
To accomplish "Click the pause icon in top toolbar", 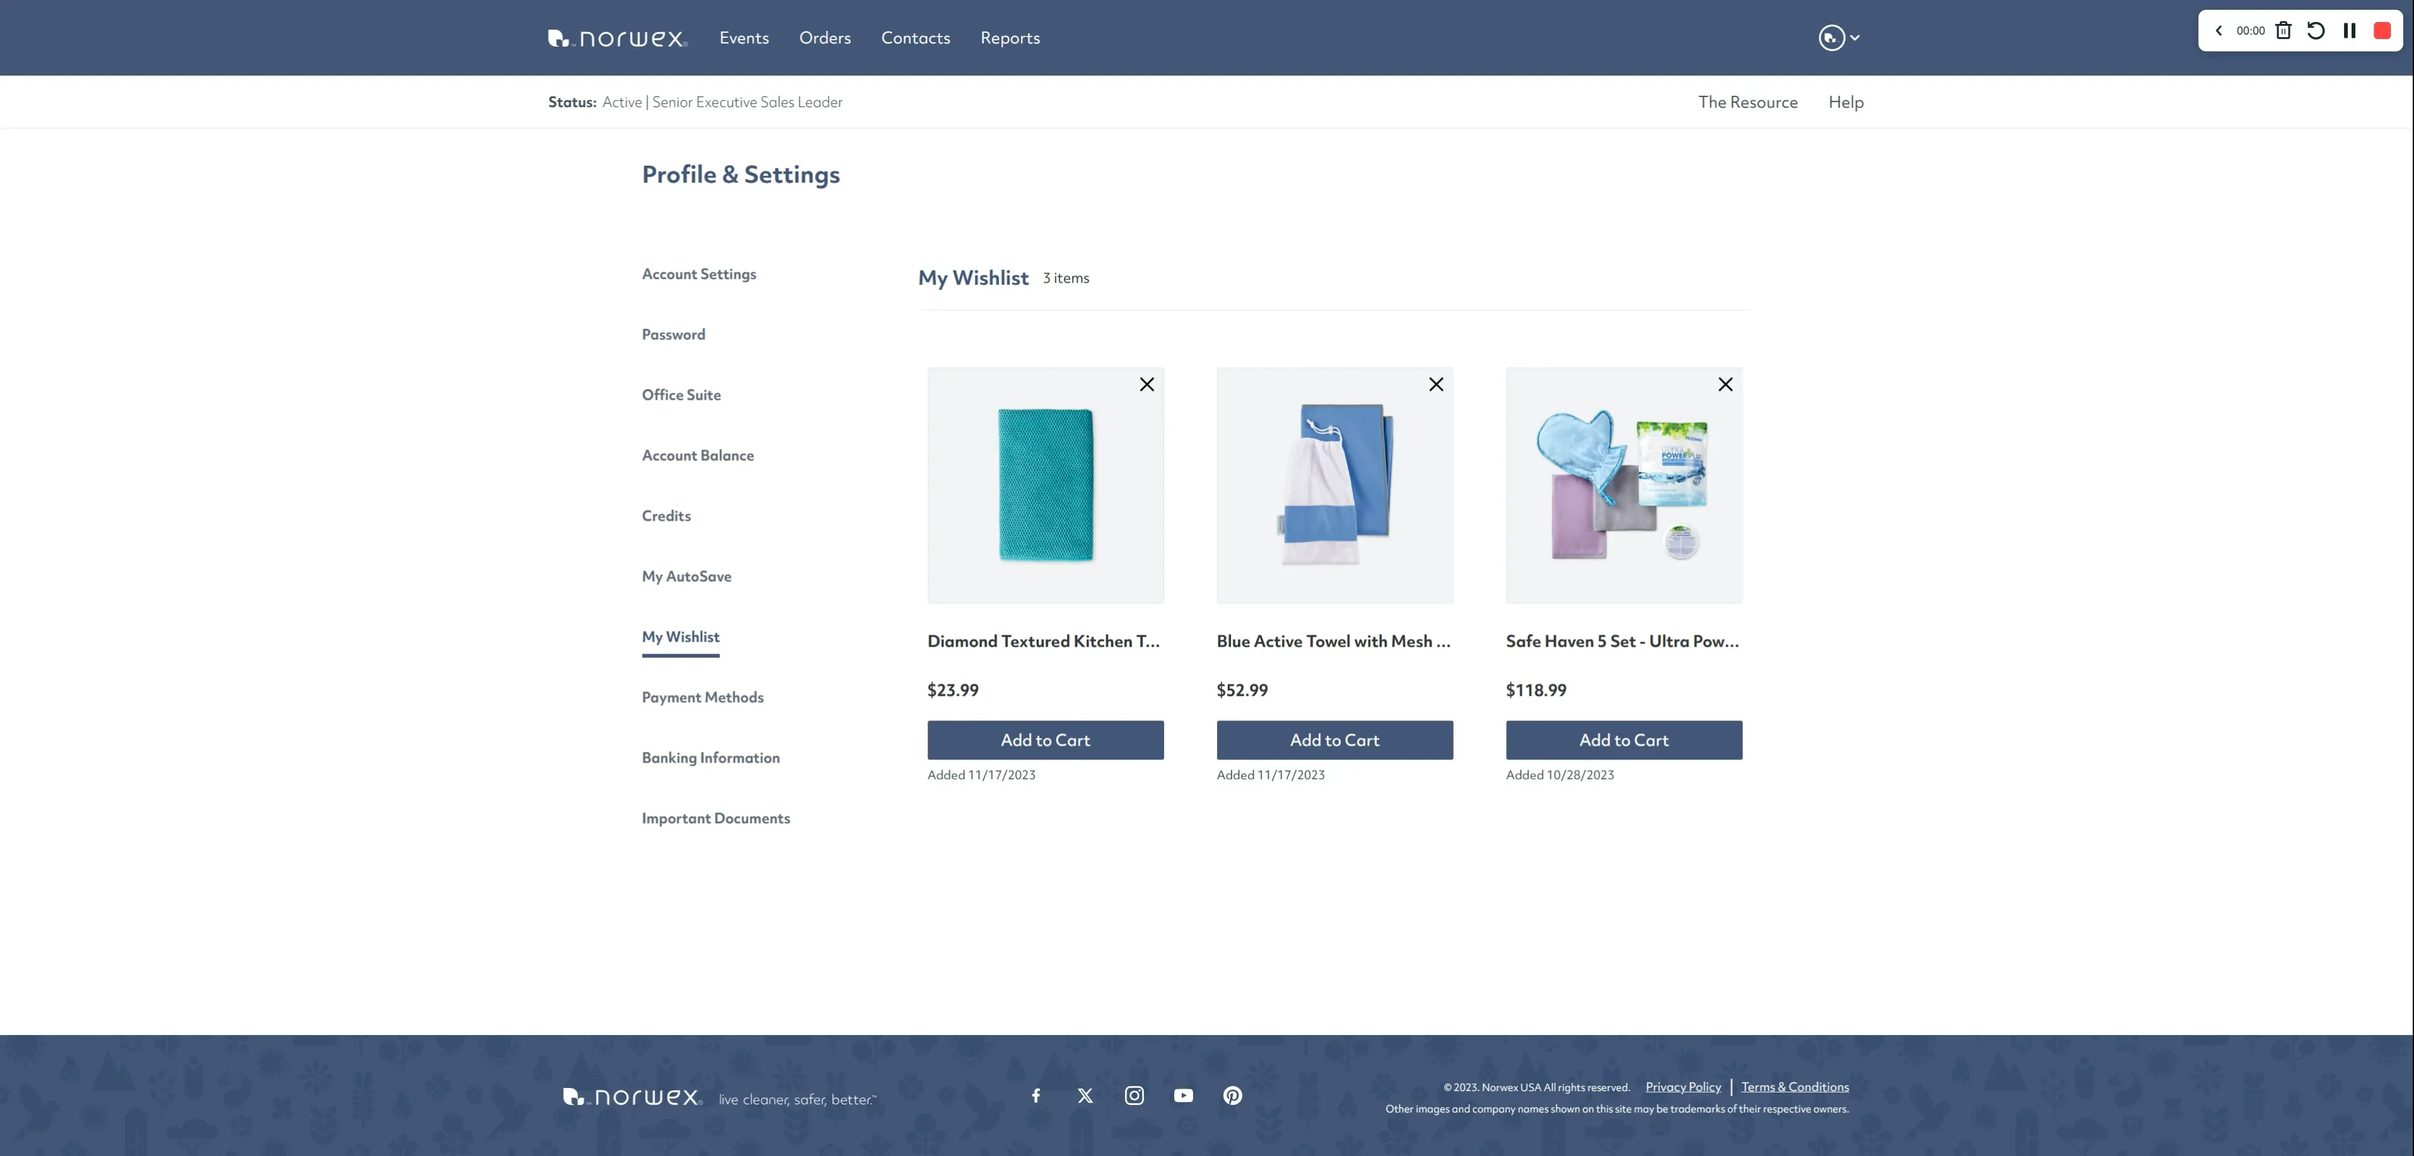I will [x=2349, y=29].
